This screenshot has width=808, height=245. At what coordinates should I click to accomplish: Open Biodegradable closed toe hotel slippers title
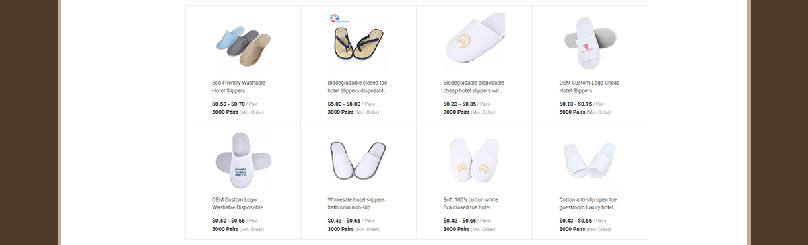click(x=358, y=86)
